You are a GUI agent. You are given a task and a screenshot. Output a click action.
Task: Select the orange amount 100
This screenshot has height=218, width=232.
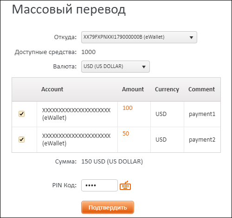tap(128, 108)
